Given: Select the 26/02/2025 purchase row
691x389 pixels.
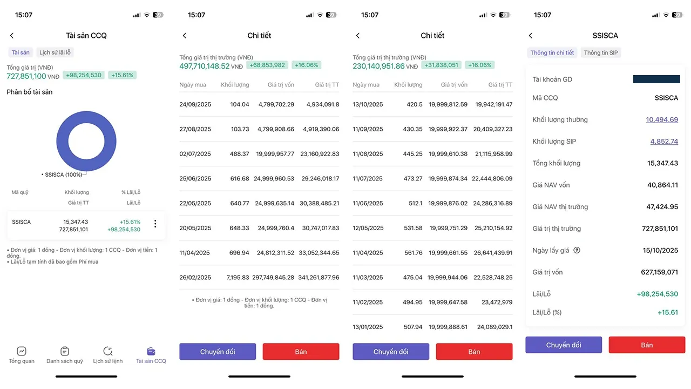Looking at the screenshot, I should (x=259, y=277).
